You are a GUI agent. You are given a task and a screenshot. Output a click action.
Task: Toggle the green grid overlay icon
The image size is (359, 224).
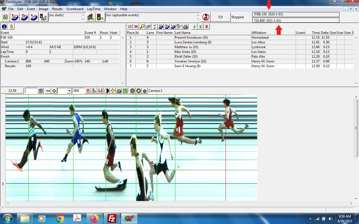click(x=125, y=91)
